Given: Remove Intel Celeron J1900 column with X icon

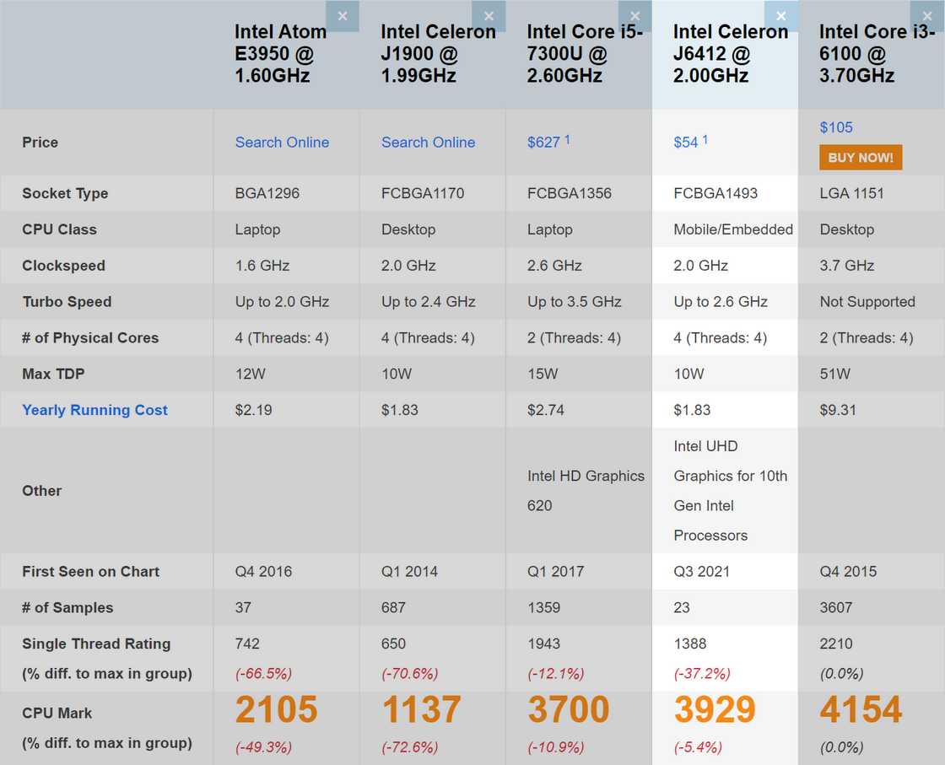Looking at the screenshot, I should coord(489,16).
